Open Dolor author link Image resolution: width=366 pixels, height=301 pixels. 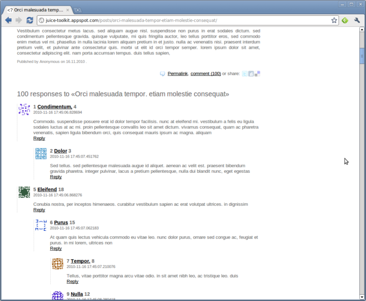60,151
